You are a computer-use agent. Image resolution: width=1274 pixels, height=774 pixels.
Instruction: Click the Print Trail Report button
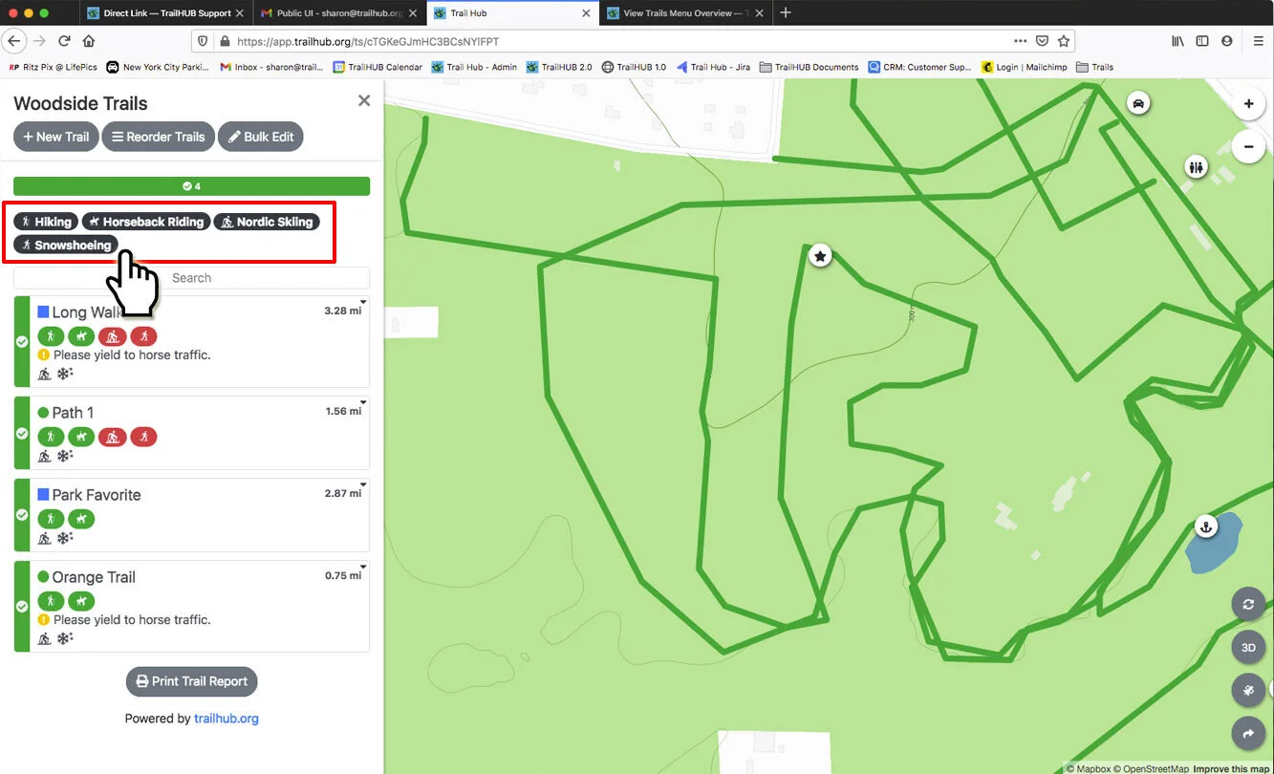pyautogui.click(x=192, y=681)
